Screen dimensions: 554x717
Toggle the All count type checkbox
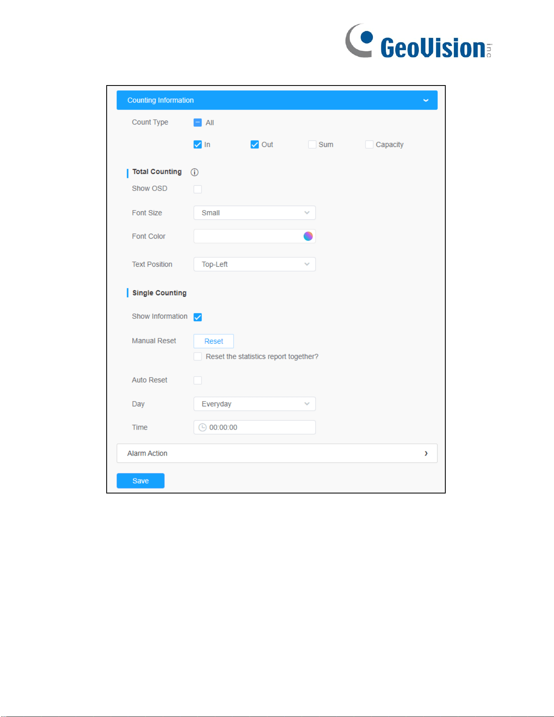coord(198,123)
